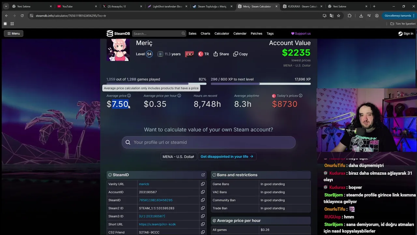417x235 pixels.
Task: Click the 8,748h hours on record value
Action: (x=207, y=104)
